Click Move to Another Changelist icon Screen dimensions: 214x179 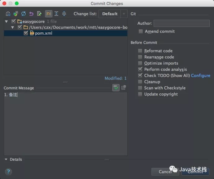click(x=16, y=14)
